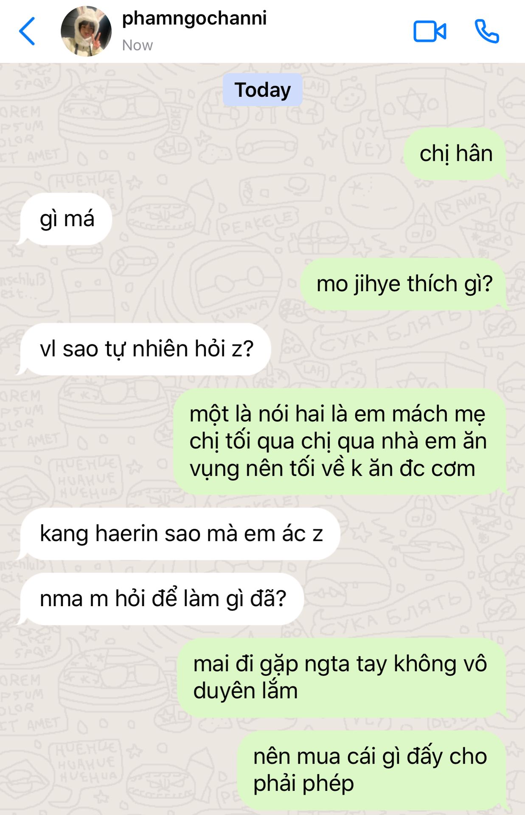Select the 'gì má' message bubble
Screen dimensions: 525x815
click(x=67, y=219)
